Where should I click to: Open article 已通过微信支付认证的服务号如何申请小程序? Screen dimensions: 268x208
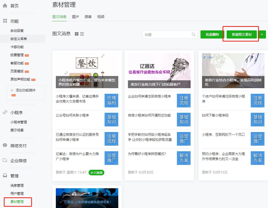click(77, 137)
